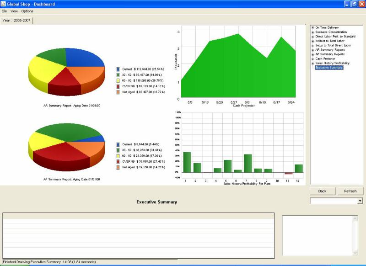Click the 'Cash Projector' chart caption

pyautogui.click(x=244, y=106)
